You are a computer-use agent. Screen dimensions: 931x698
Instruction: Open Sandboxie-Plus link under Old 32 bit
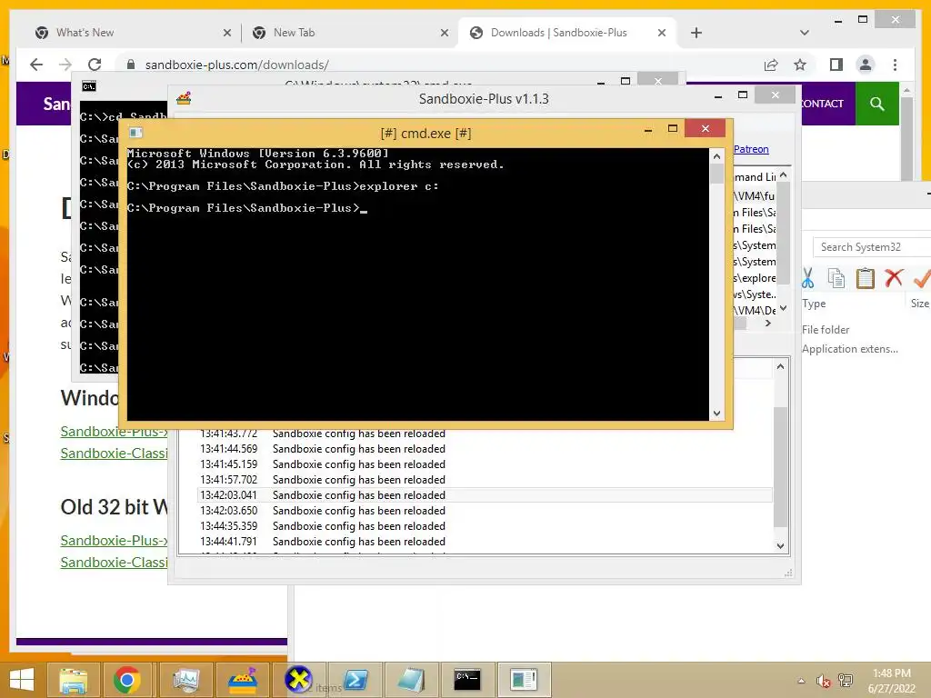pyautogui.click(x=114, y=540)
